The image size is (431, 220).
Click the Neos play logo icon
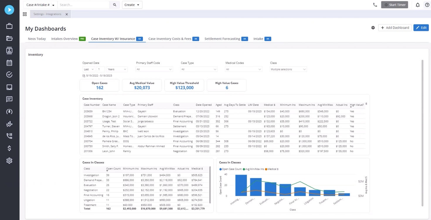[9, 10]
